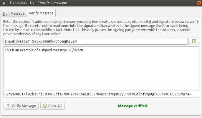The height and width of the screenshot is (118, 202).
Task: Click the question mark icon on Verify Message
Action: (x=8, y=106)
